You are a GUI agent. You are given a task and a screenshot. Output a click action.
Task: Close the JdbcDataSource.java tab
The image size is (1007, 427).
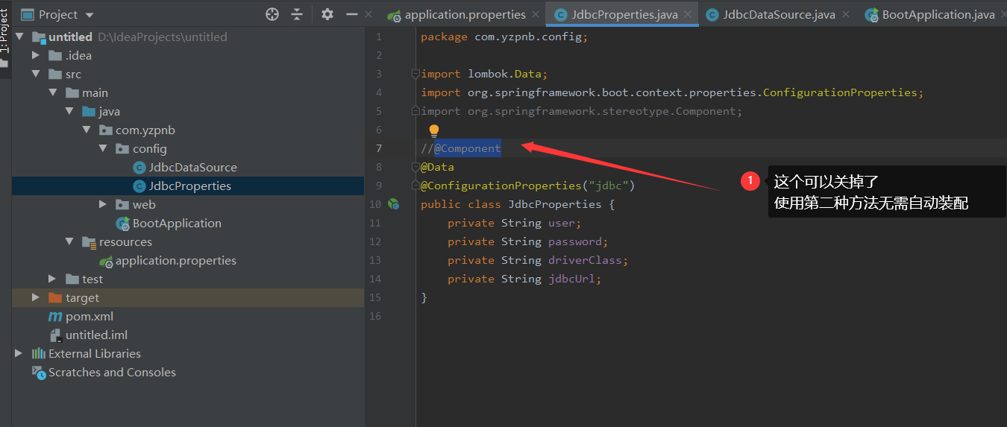(845, 14)
